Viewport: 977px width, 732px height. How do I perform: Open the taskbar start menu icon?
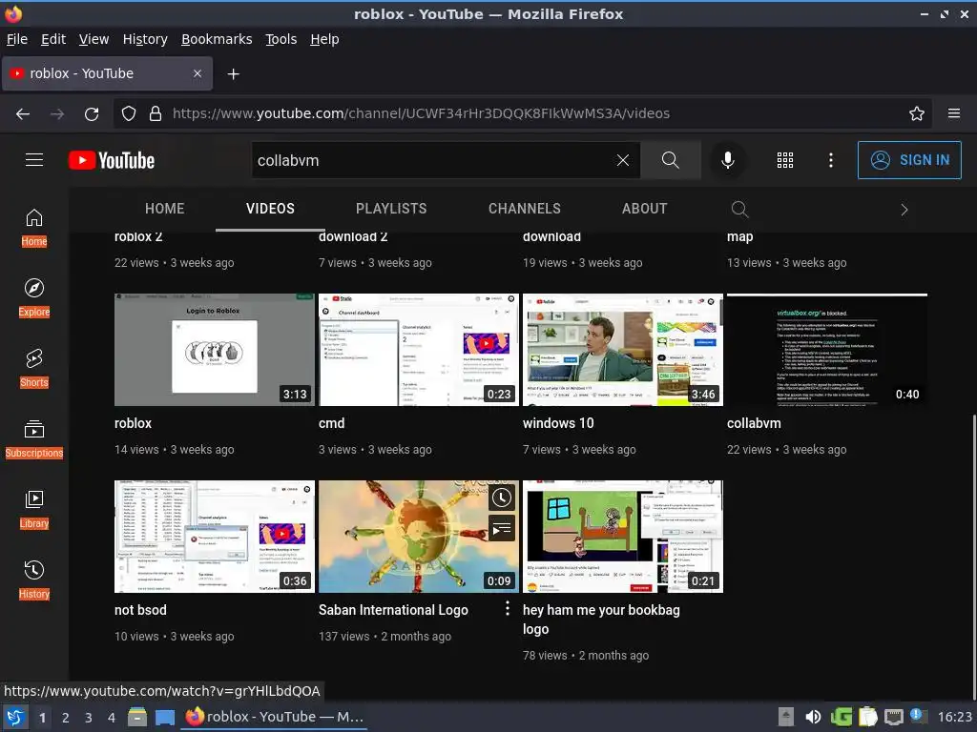15,717
